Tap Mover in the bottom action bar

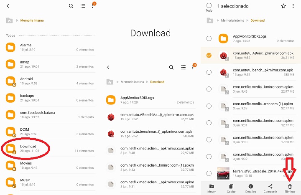[212, 188]
